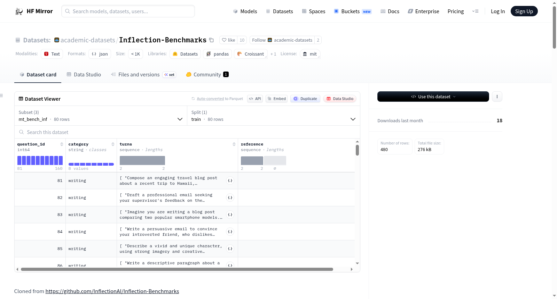557x299 pixels.
Task: Click the Log In link
Action: click(498, 11)
